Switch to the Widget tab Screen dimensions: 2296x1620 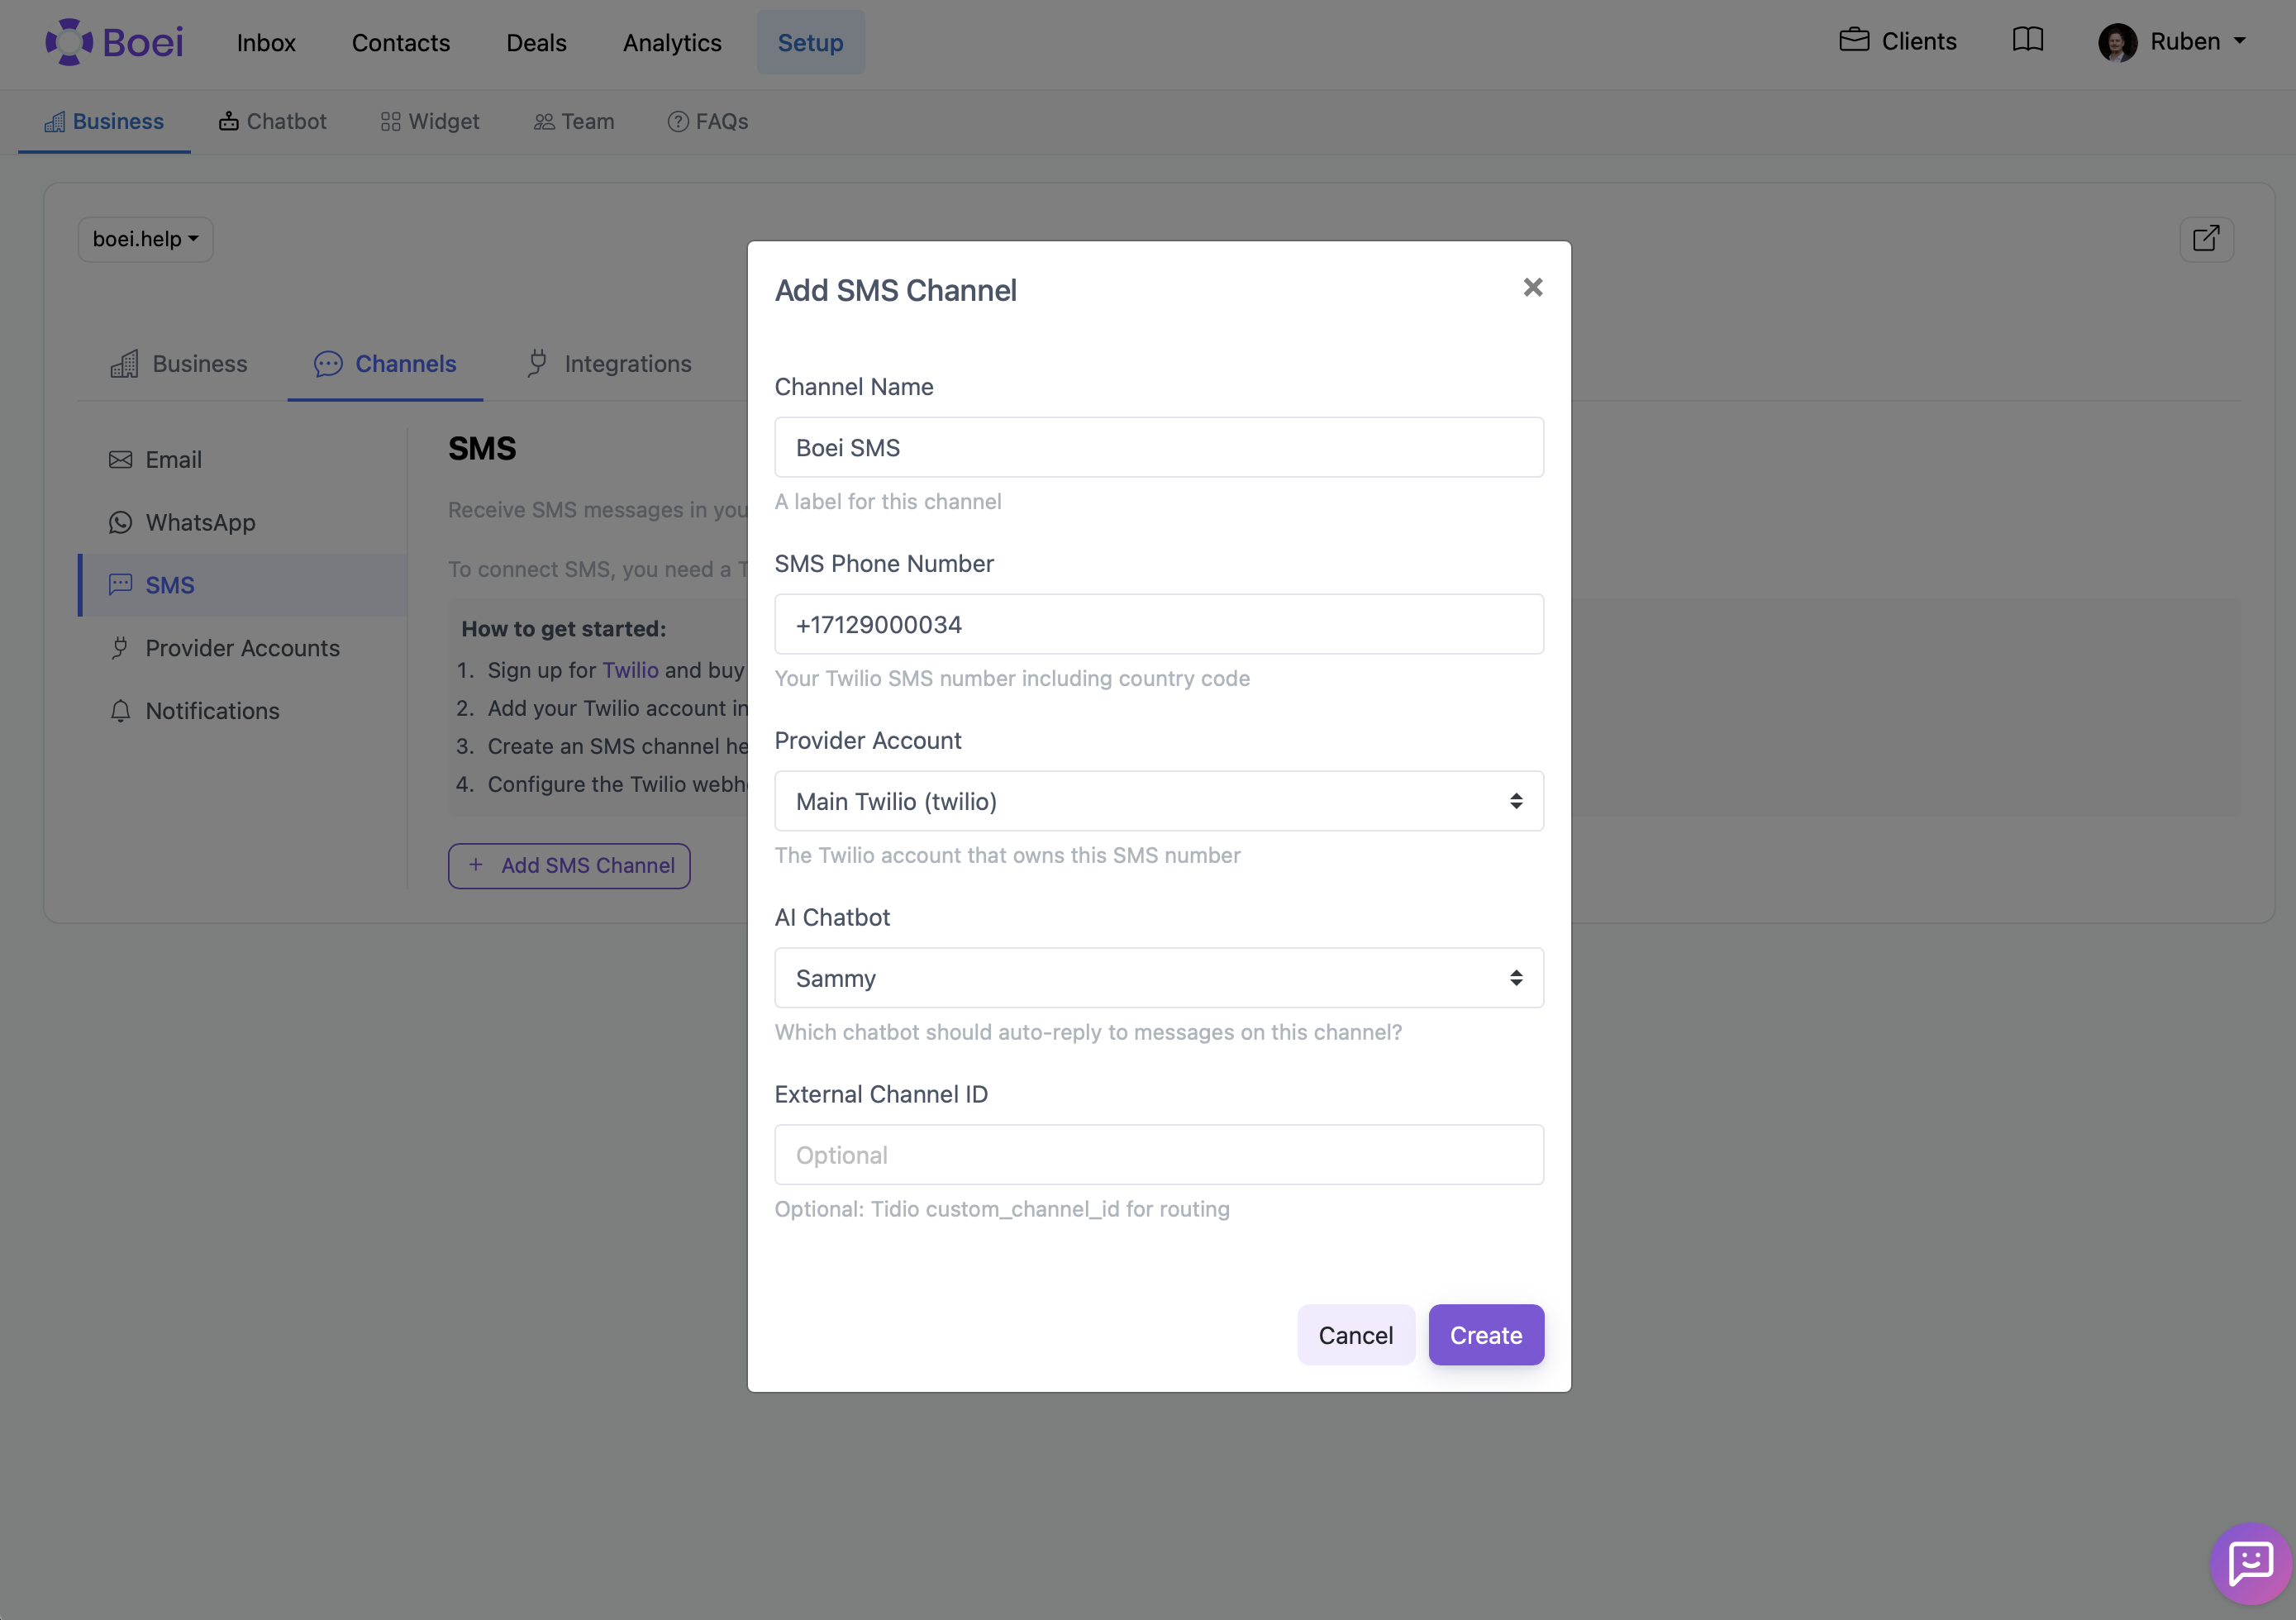click(430, 122)
